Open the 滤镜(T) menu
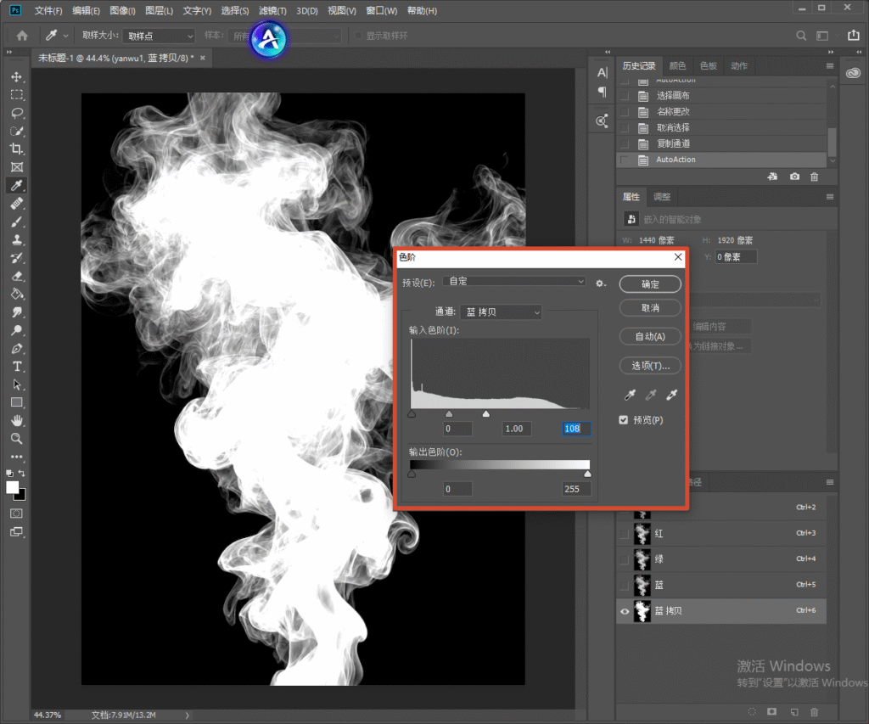The width and height of the screenshot is (869, 724). click(272, 10)
